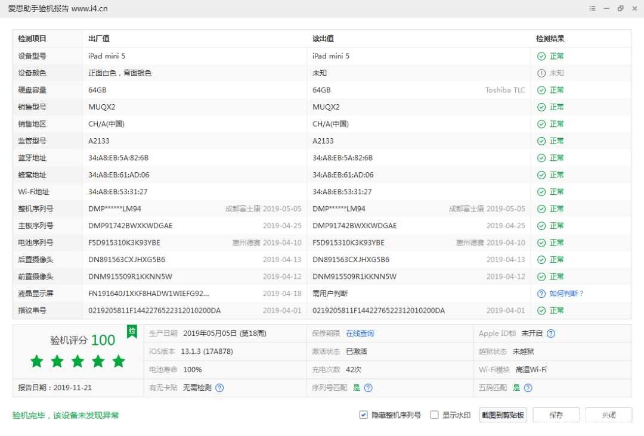Screen dimensions: 644x436
Task: Click the 检测结果 column header
Action: point(550,39)
